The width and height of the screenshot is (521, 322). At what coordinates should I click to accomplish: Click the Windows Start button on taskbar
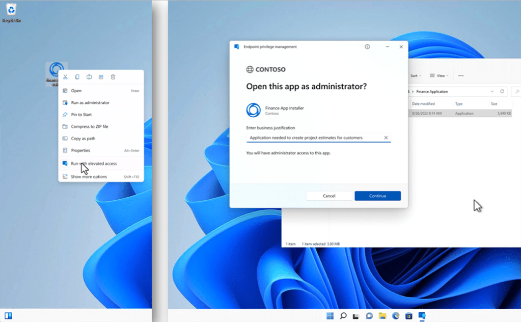[330, 316]
